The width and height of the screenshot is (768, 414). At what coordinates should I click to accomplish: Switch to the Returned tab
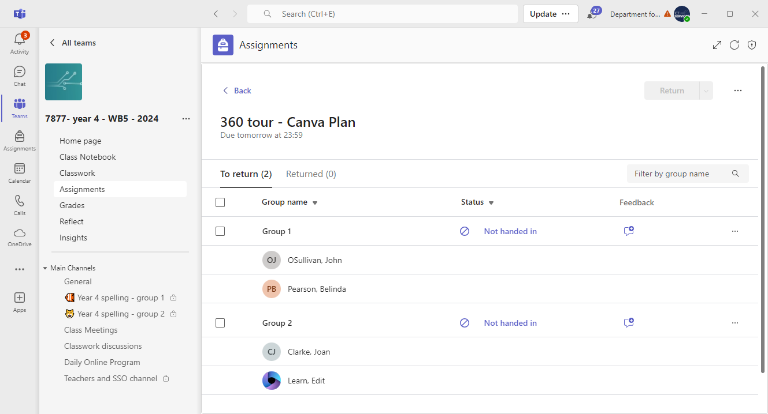(x=311, y=174)
